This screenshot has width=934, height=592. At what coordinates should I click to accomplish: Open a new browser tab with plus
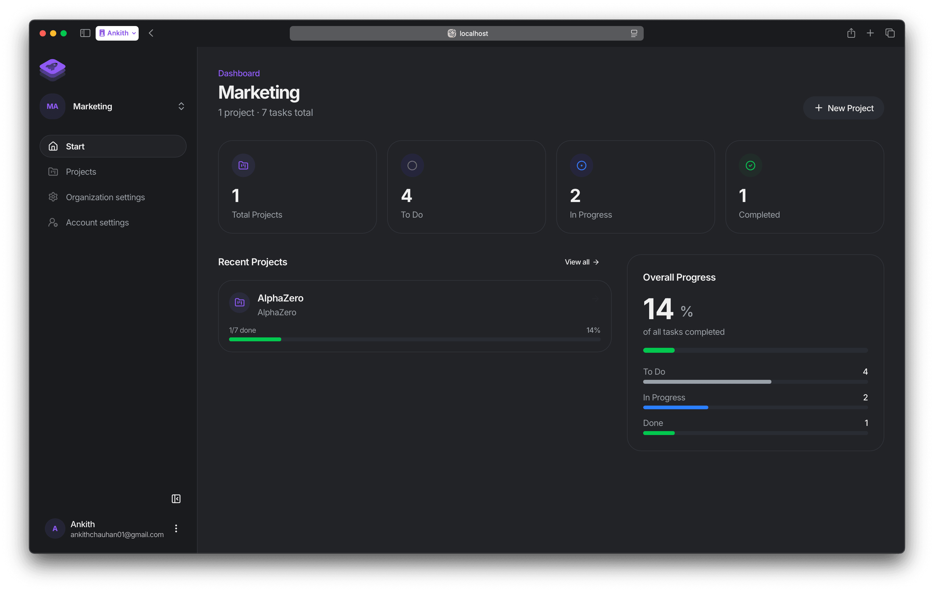[x=870, y=33]
